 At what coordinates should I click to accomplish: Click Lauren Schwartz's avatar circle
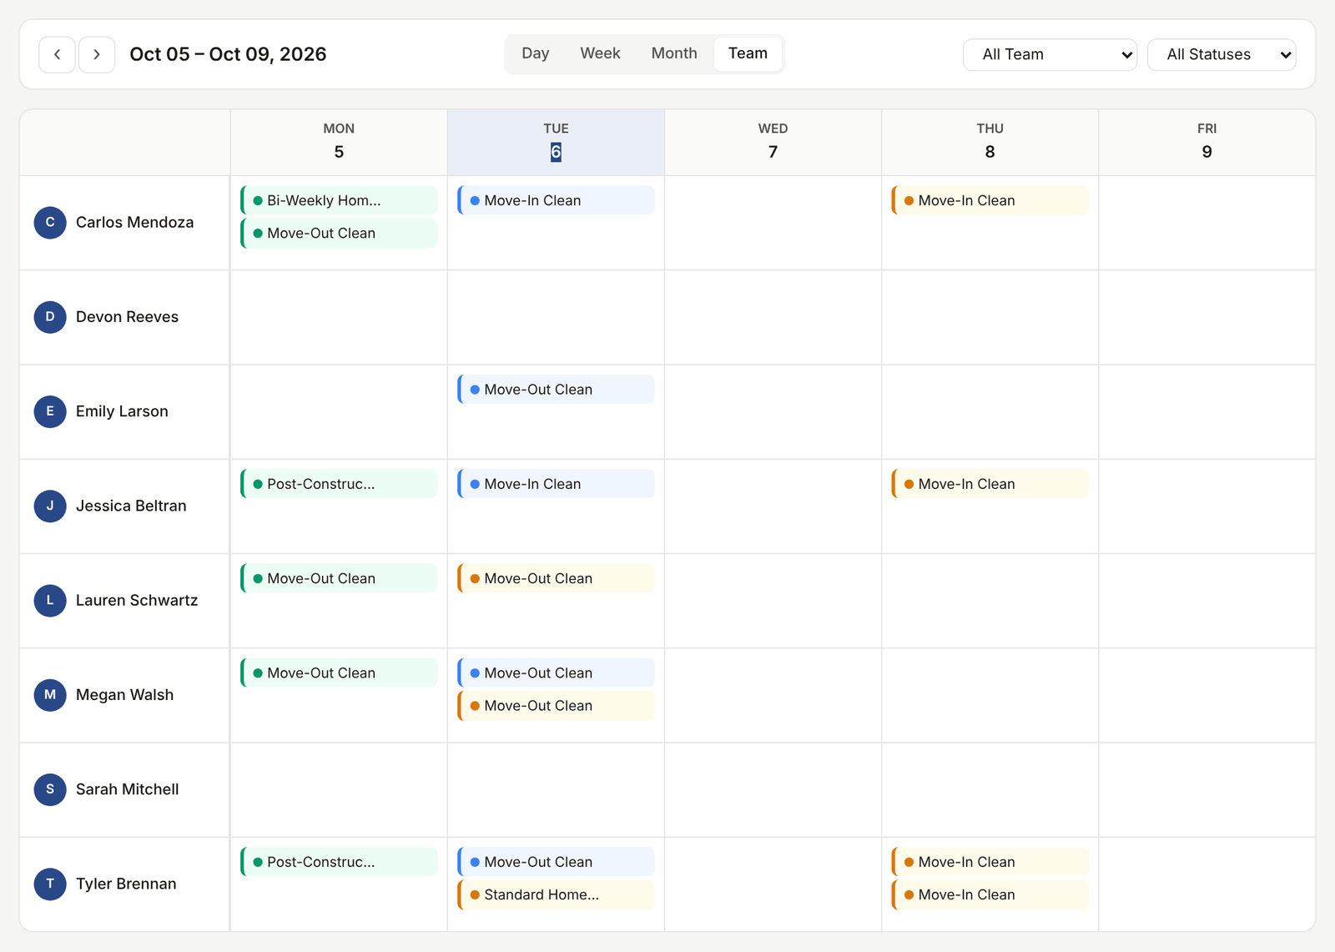[50, 601]
